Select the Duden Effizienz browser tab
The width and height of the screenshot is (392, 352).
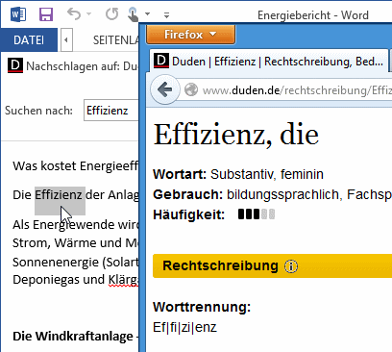[x=269, y=61]
